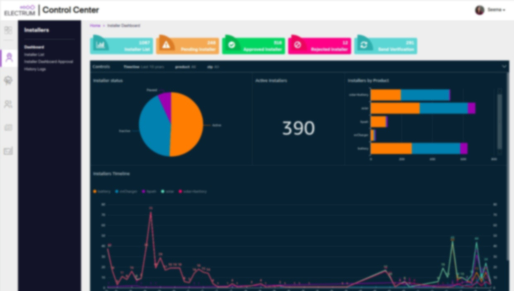Open the Pending Installer summary card
514x291 pixels.
tap(187, 46)
